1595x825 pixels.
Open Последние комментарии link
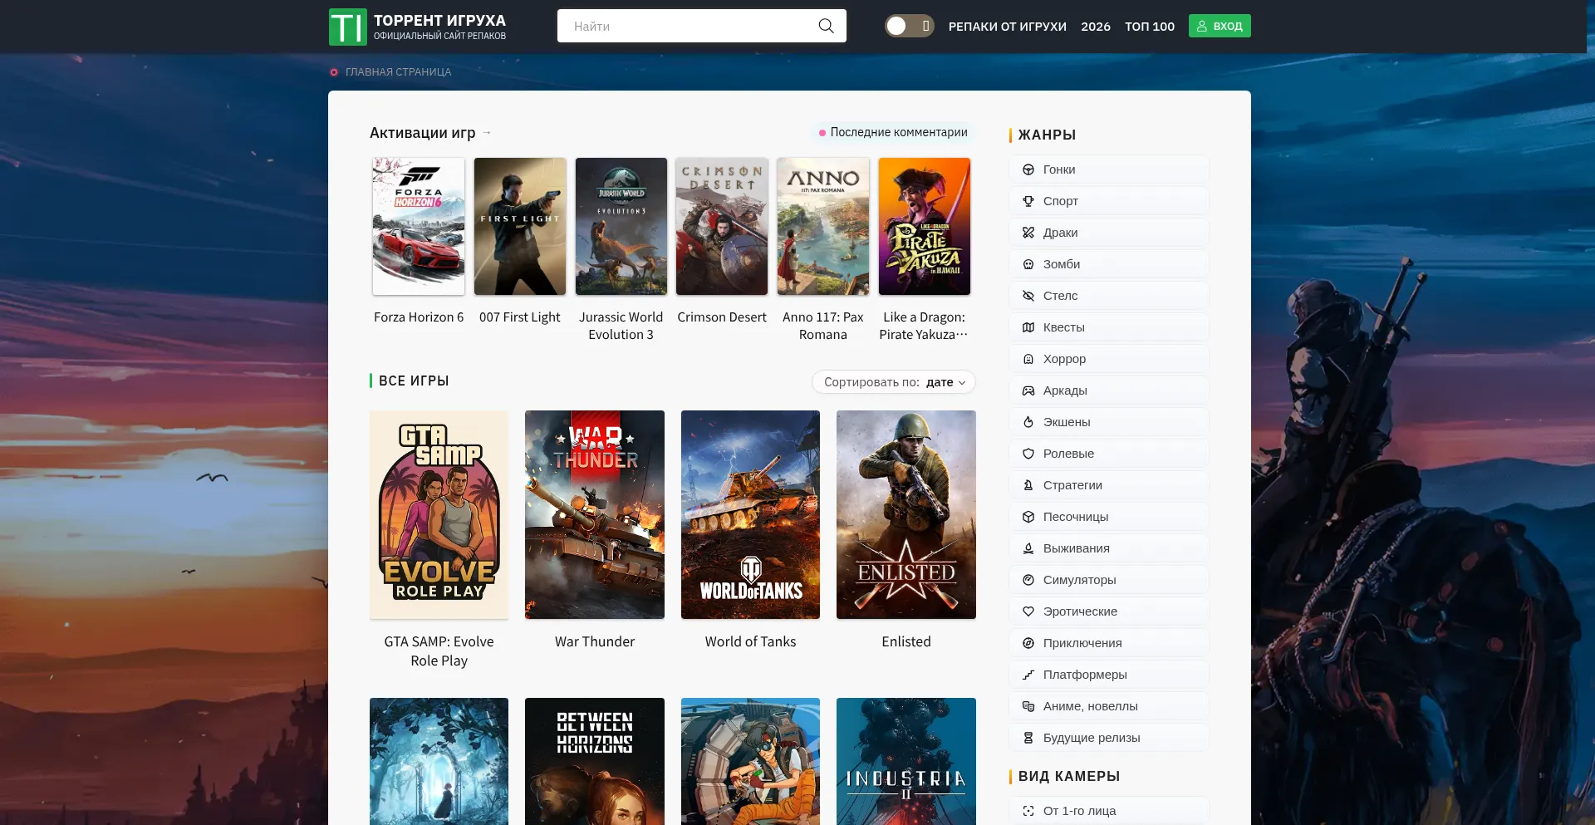pos(893,132)
